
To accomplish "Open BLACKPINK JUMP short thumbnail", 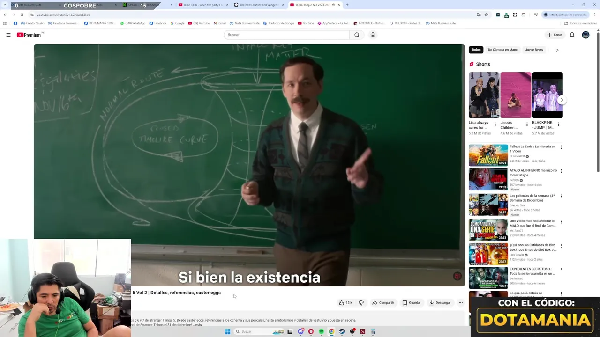I will point(547,95).
